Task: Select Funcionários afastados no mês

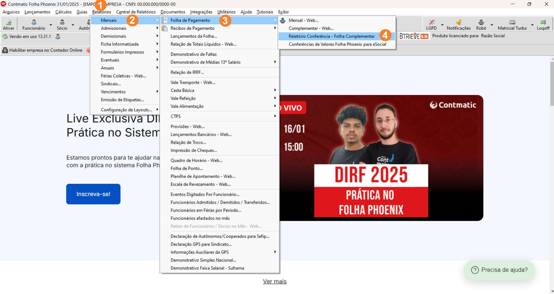Action: [220, 218]
